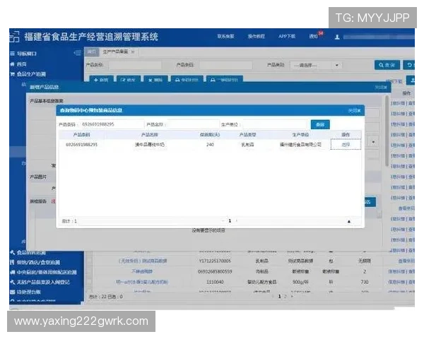Focus the 产品名称 field in query dialog
The image size is (424, 339).
pos(193,124)
